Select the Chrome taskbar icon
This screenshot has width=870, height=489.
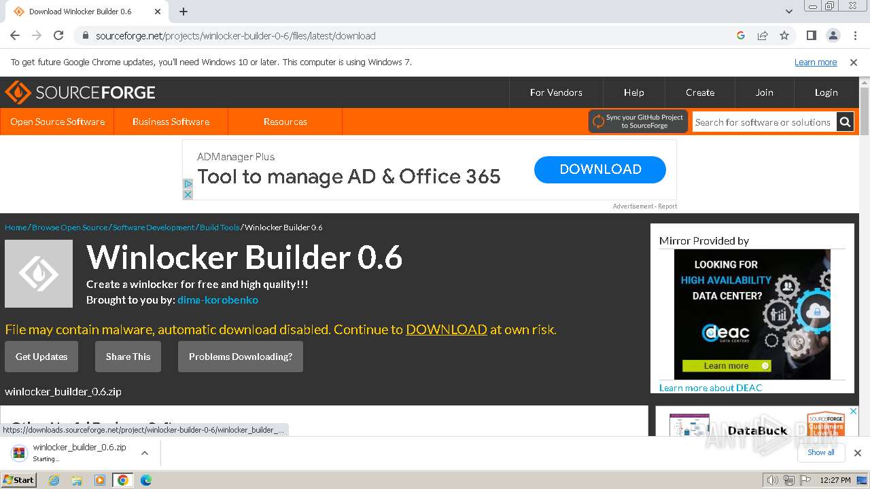tap(123, 480)
